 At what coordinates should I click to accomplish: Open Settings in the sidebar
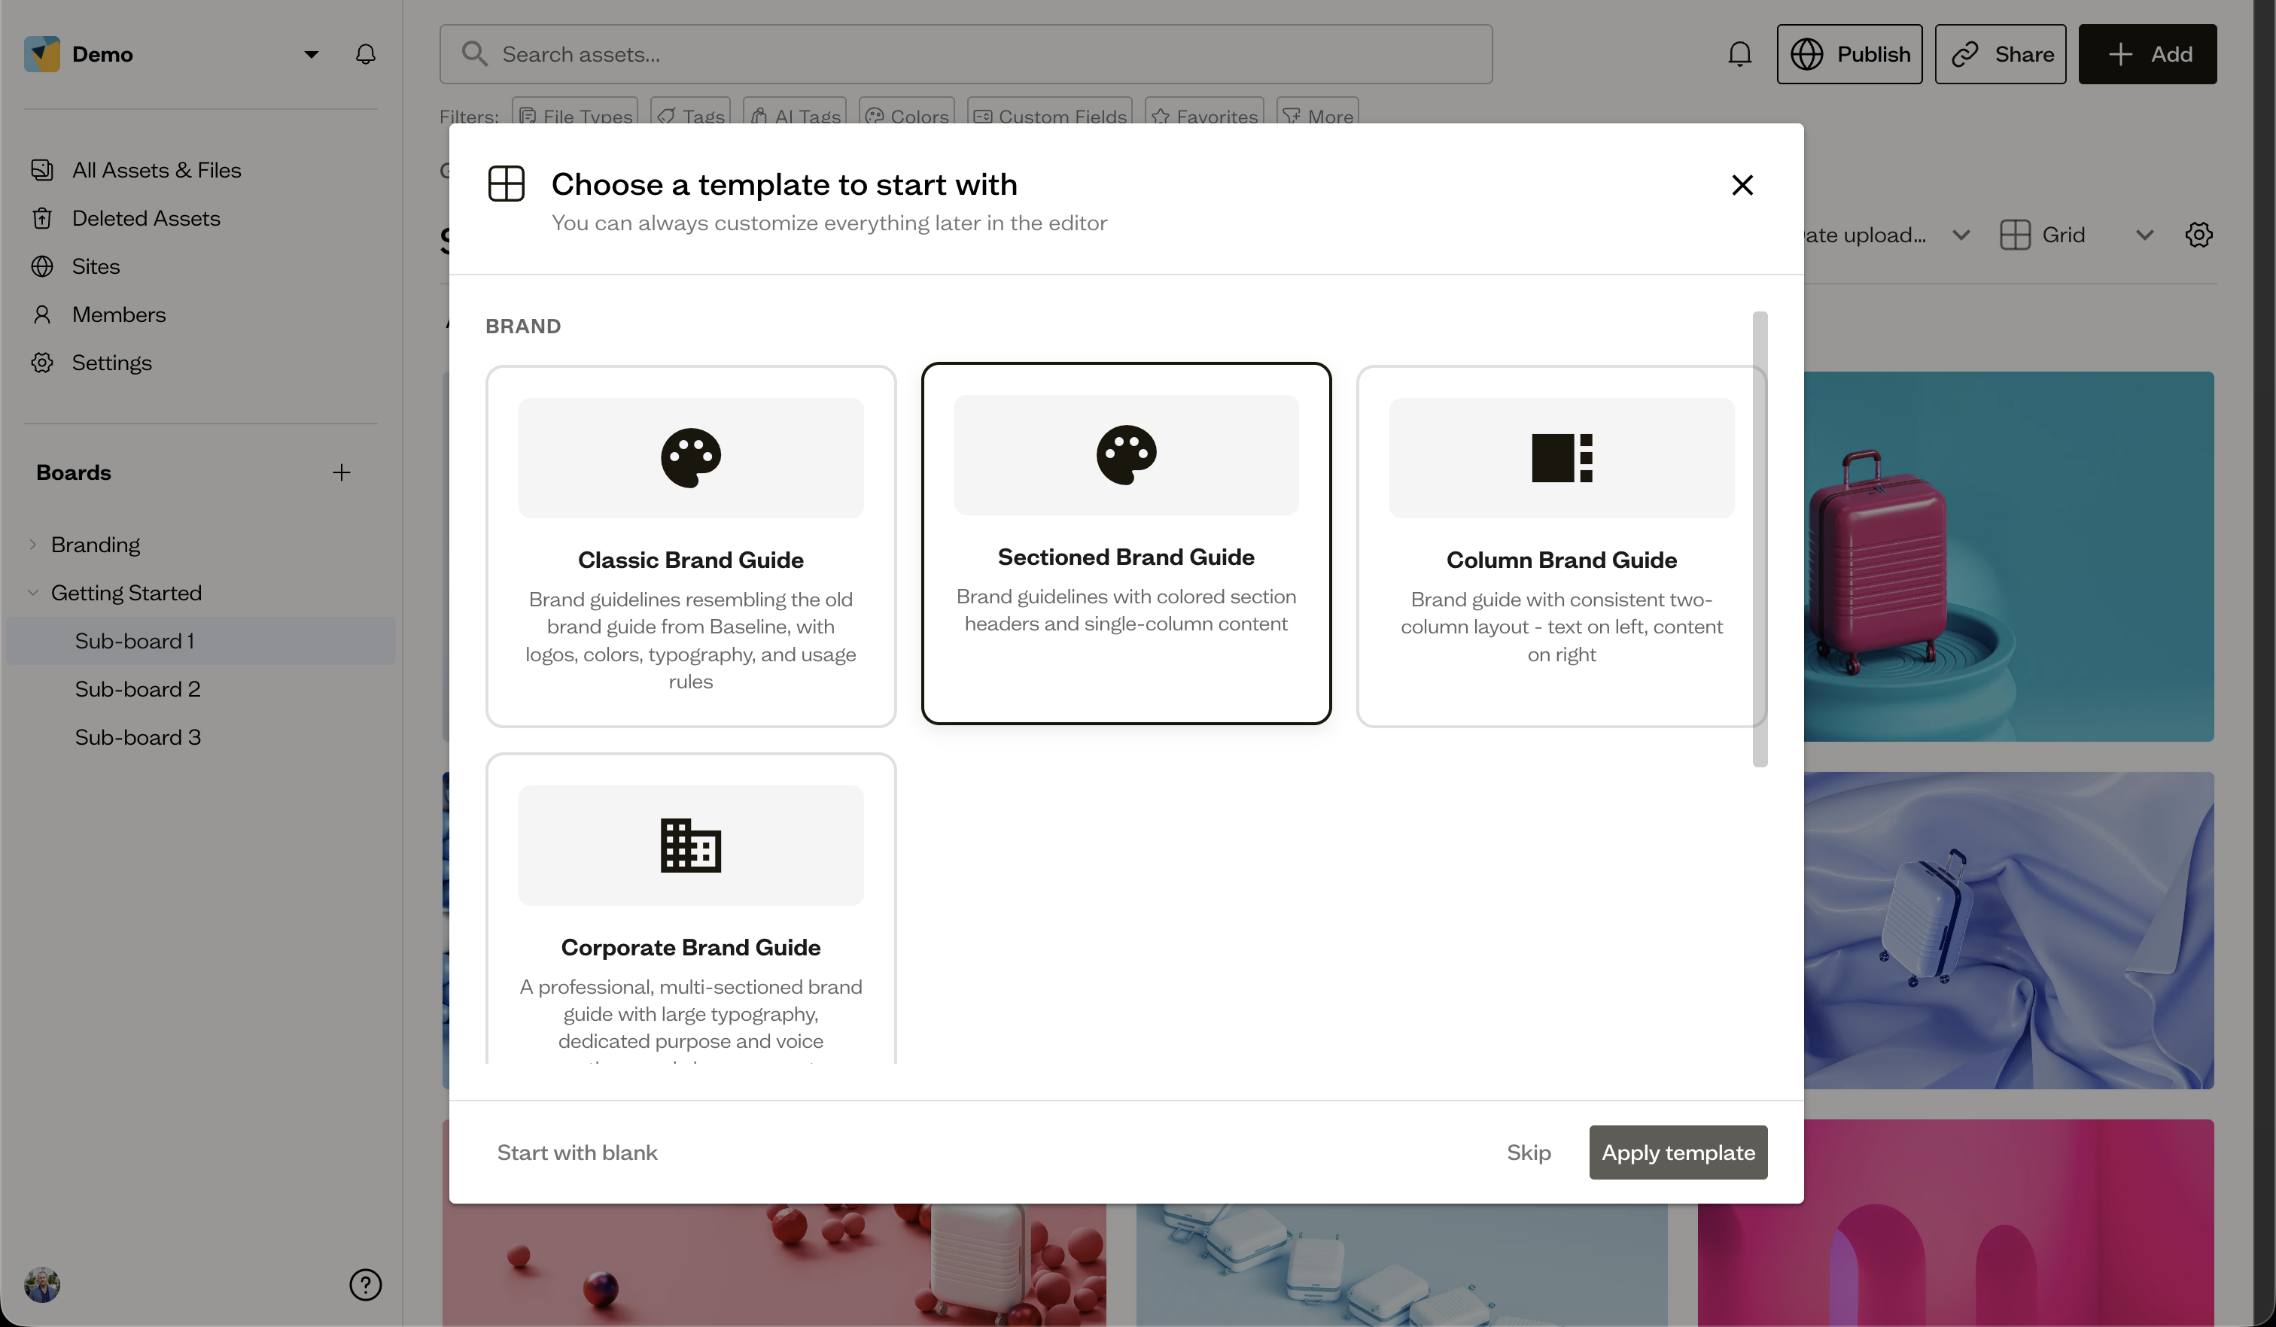click(111, 362)
